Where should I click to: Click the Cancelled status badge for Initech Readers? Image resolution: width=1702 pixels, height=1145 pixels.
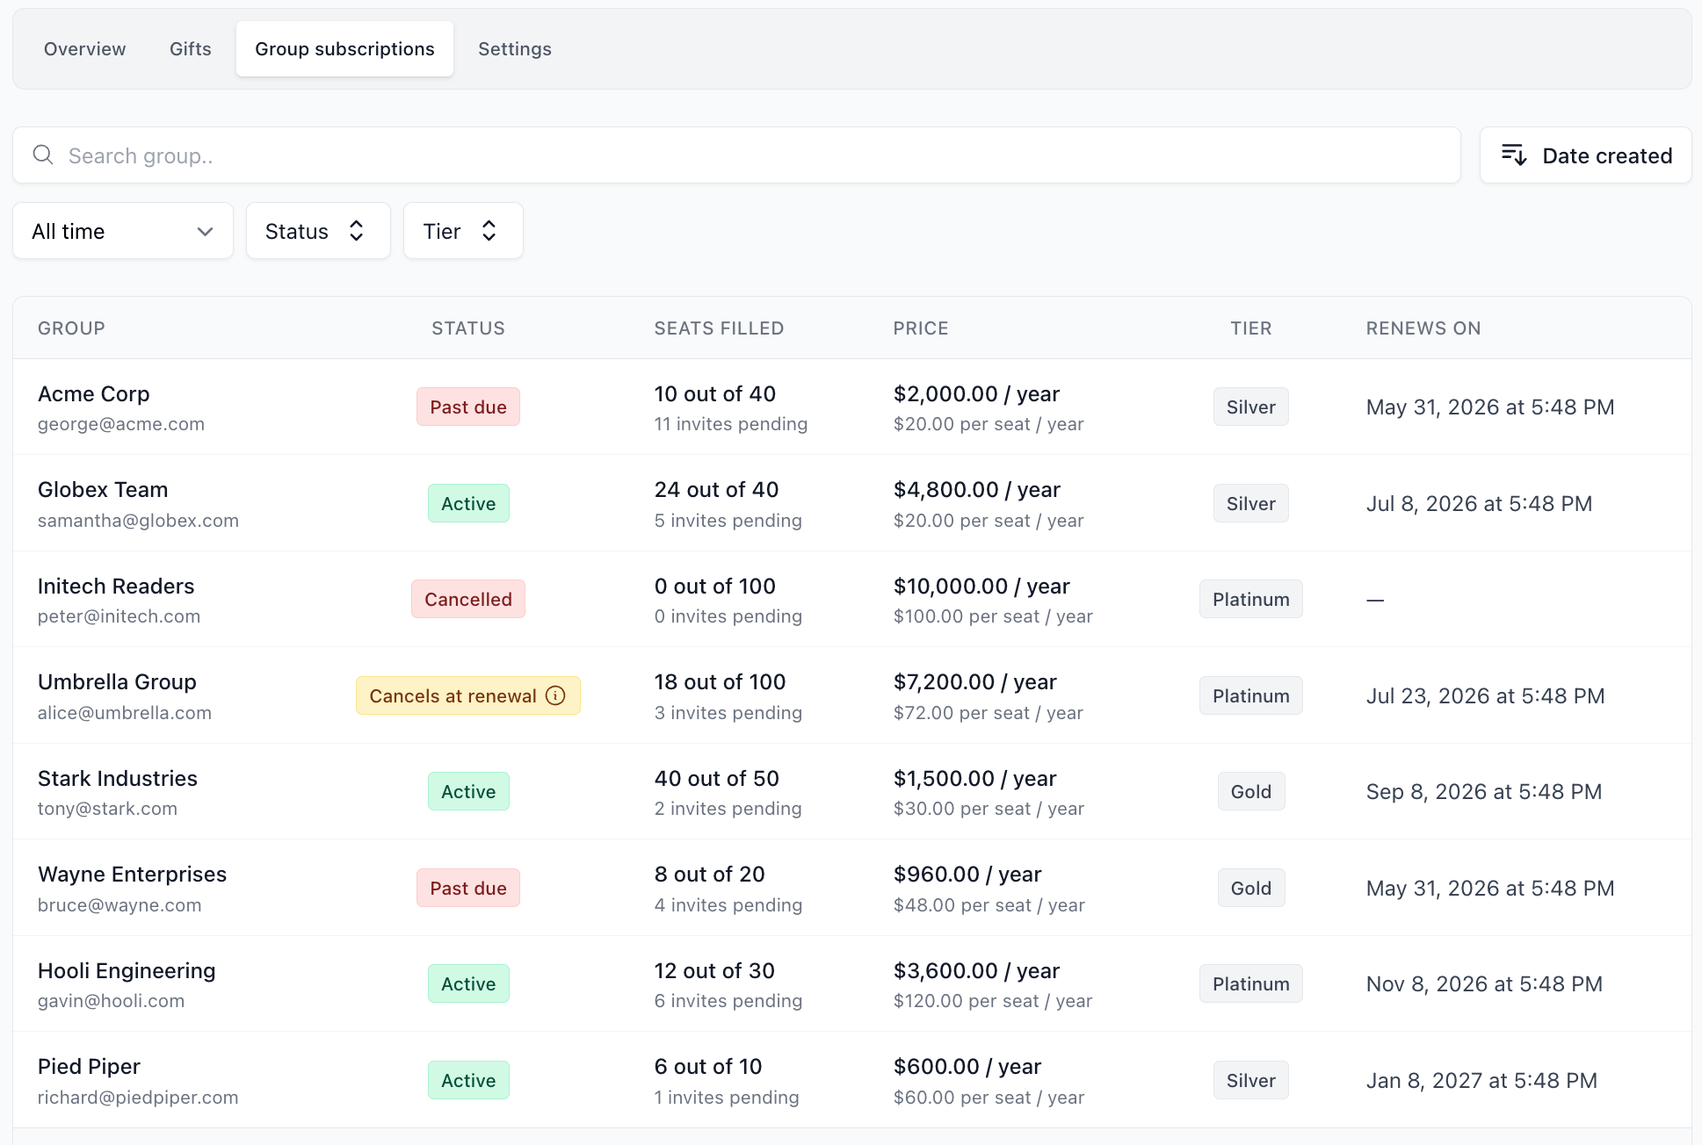[x=468, y=599]
